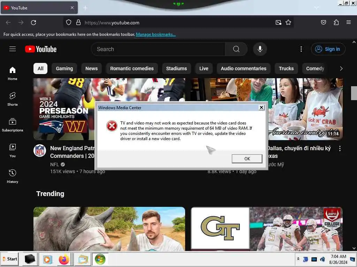Viewport: 357px width, 267px height.
Task: Toggle picture-in-picture icon in address bar
Action: pyautogui.click(x=278, y=23)
